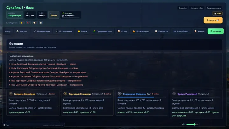Click продажа руды ×1.00 bonus text
The width and height of the screenshot is (229, 129).
click(x=19, y=112)
